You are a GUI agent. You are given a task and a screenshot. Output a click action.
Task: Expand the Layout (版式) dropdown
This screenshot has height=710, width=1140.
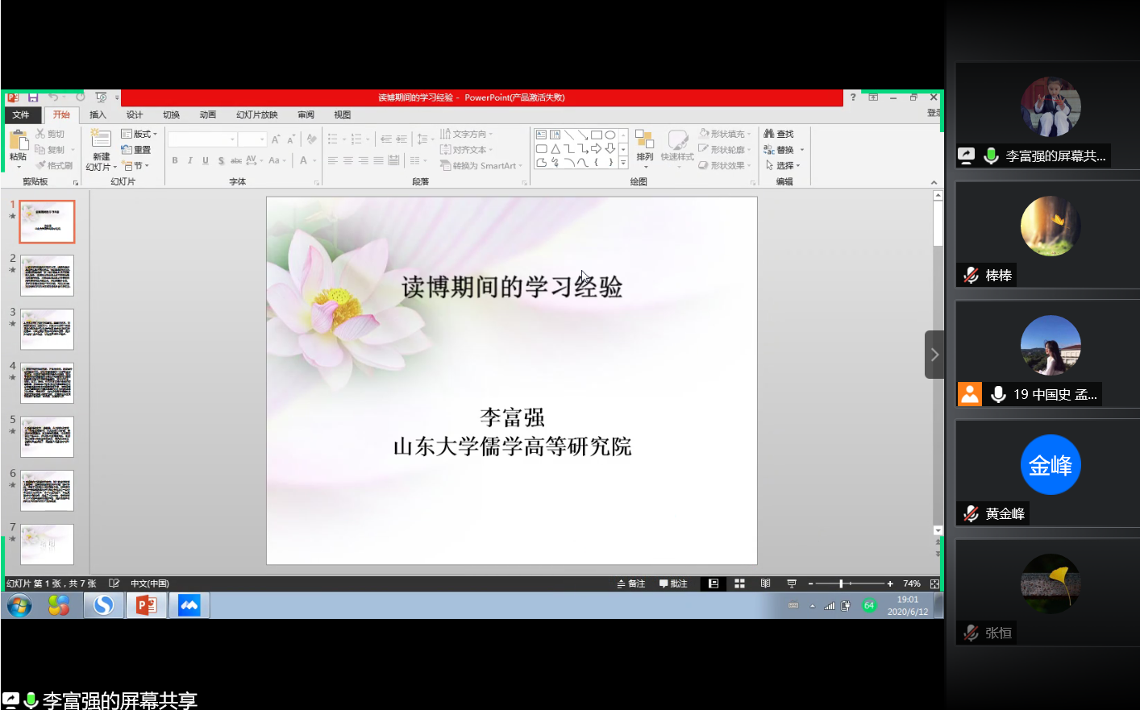[139, 134]
